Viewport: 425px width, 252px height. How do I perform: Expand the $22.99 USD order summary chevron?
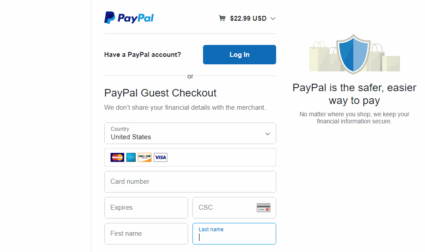point(273,19)
